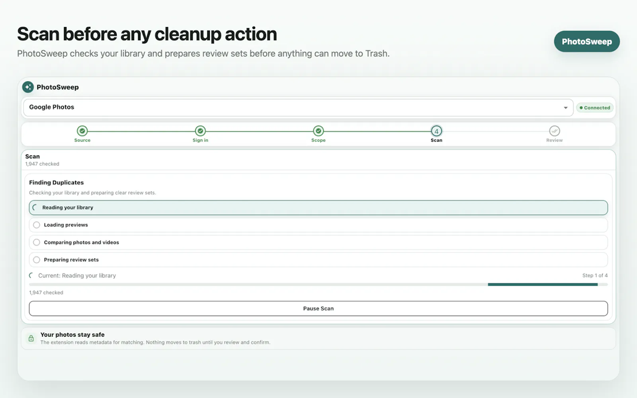Click the dropdown arrow in the source selector
The width and height of the screenshot is (637, 398).
[x=566, y=108]
